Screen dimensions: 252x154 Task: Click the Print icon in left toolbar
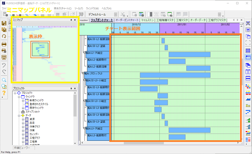click(4, 44)
